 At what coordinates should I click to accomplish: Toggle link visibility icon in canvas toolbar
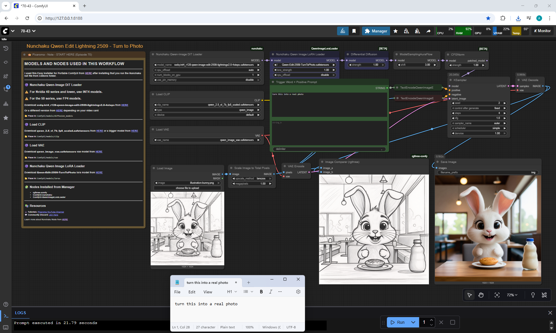pos(544,295)
